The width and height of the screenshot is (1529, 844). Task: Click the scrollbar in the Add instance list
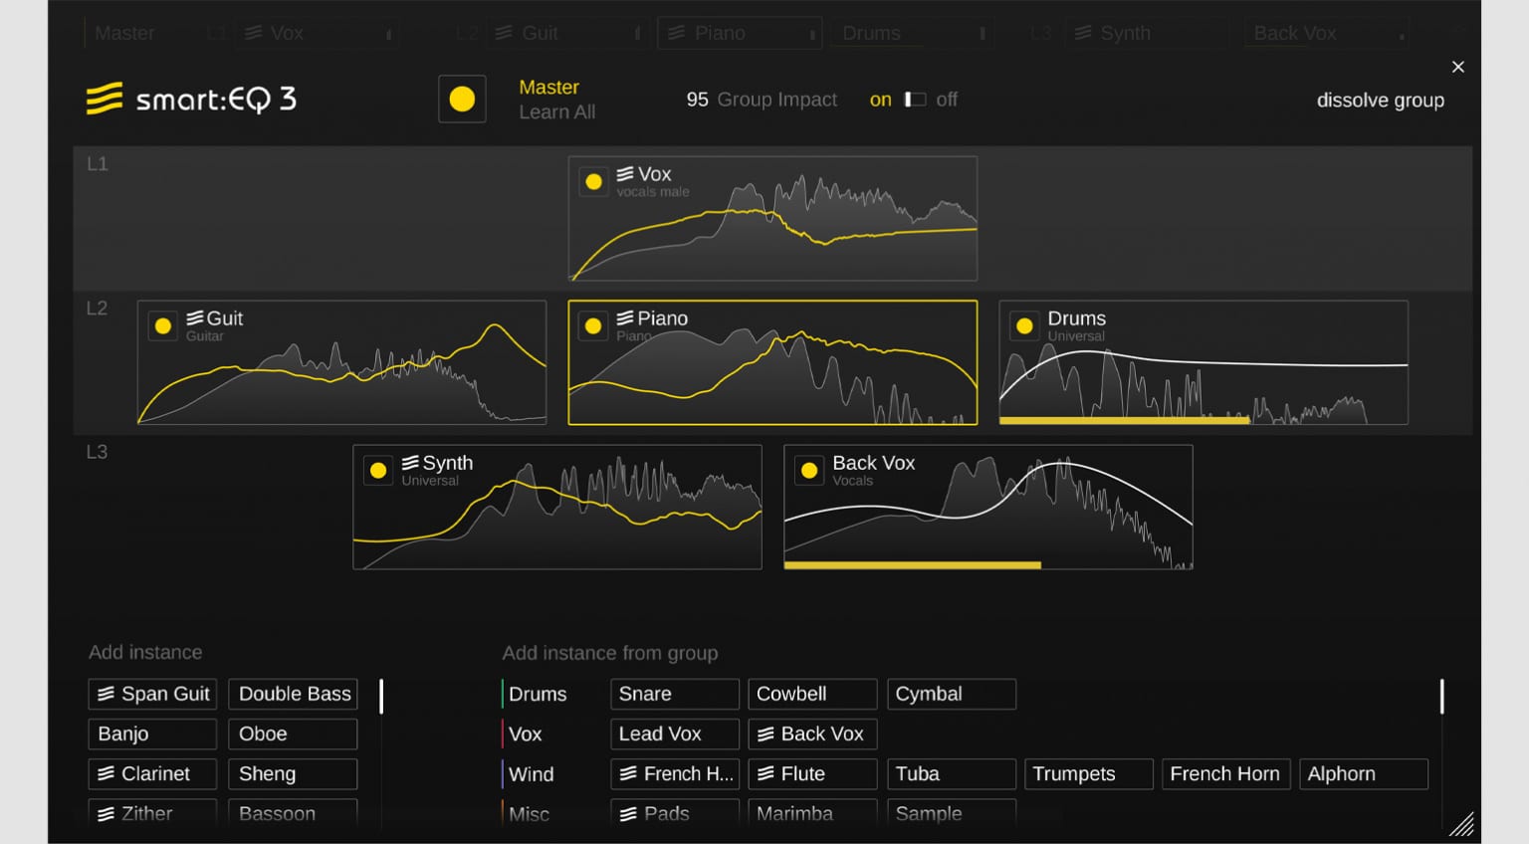coord(380,697)
